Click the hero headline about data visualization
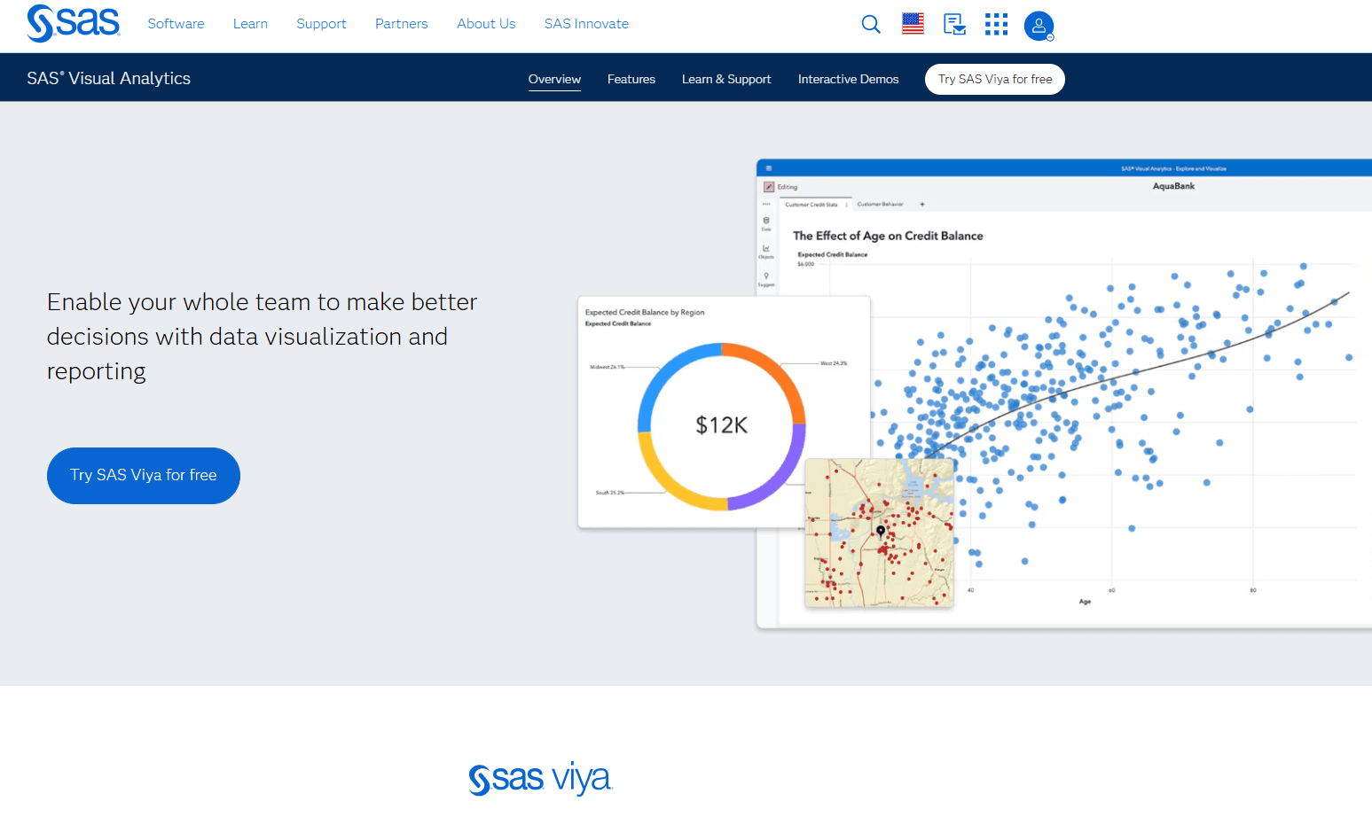This screenshot has height=817, width=1372. coord(262,337)
